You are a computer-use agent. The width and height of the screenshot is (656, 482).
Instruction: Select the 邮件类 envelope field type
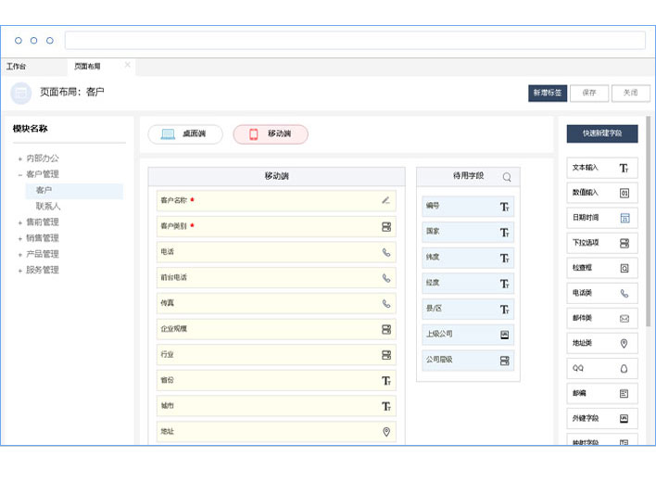point(602,318)
